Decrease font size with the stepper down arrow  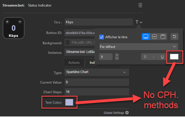[x=117, y=58]
